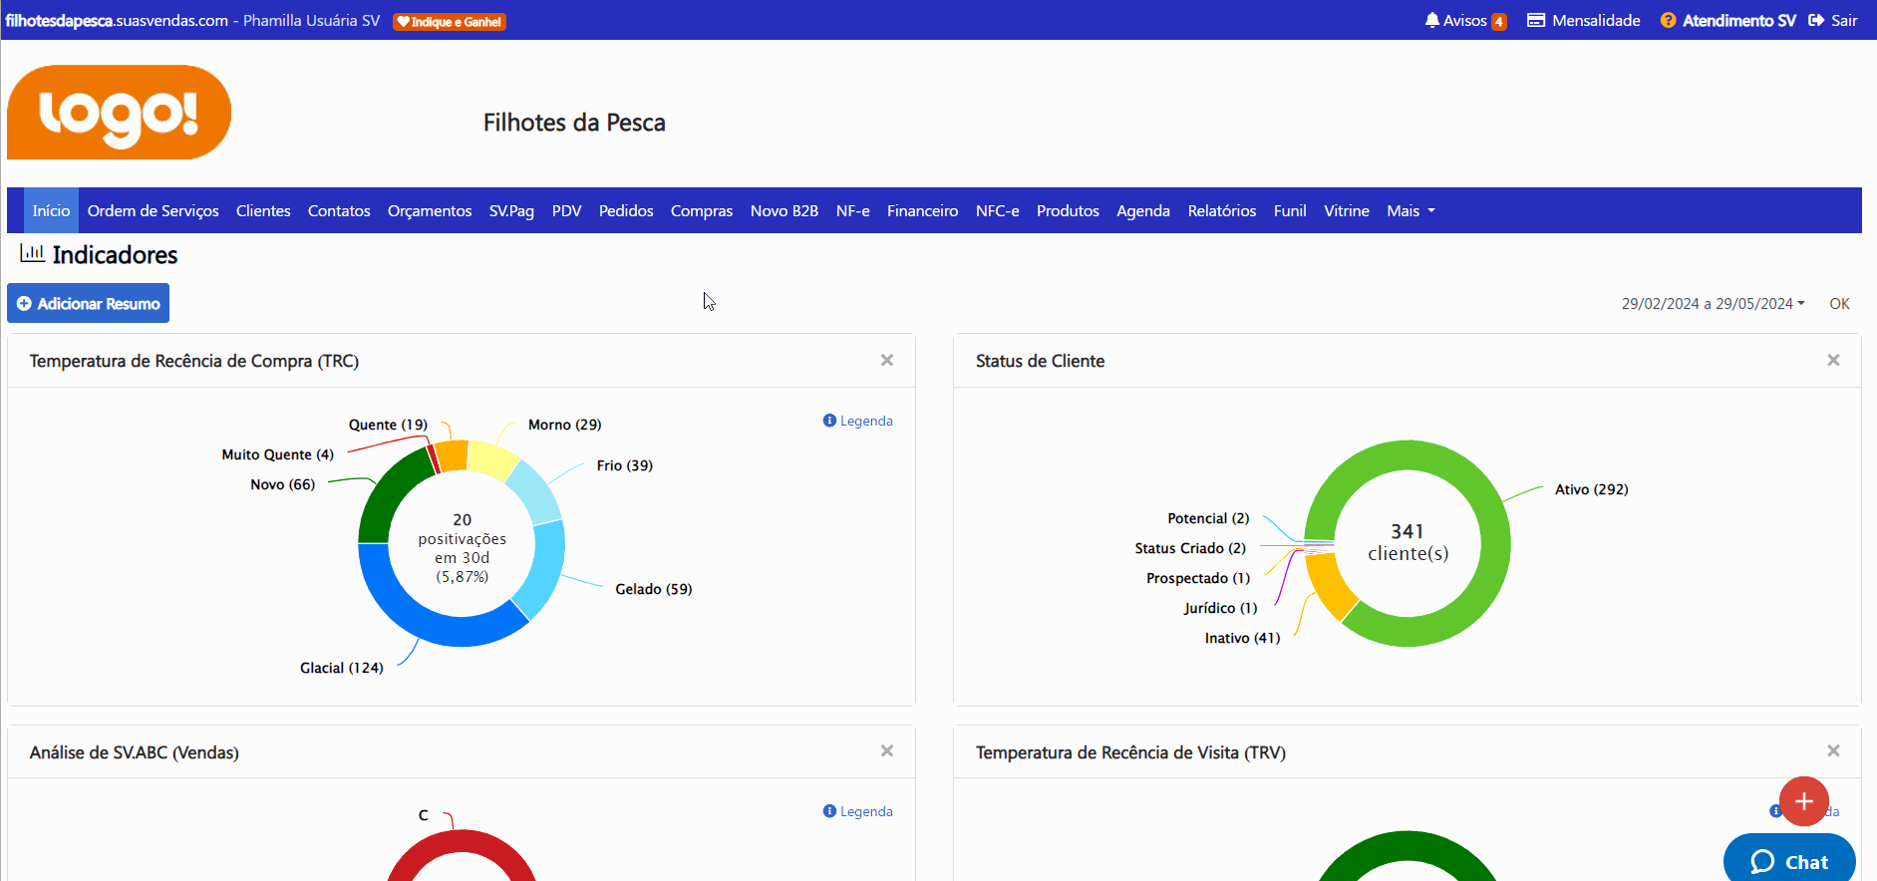This screenshot has height=881, width=1877.
Task: Open the Compras menu
Action: tap(702, 210)
